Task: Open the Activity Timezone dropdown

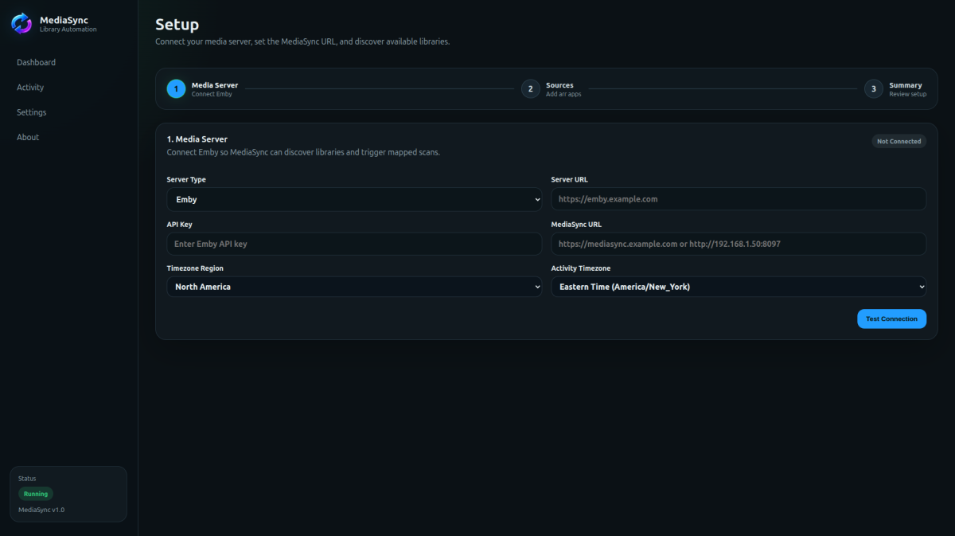Action: coord(739,287)
